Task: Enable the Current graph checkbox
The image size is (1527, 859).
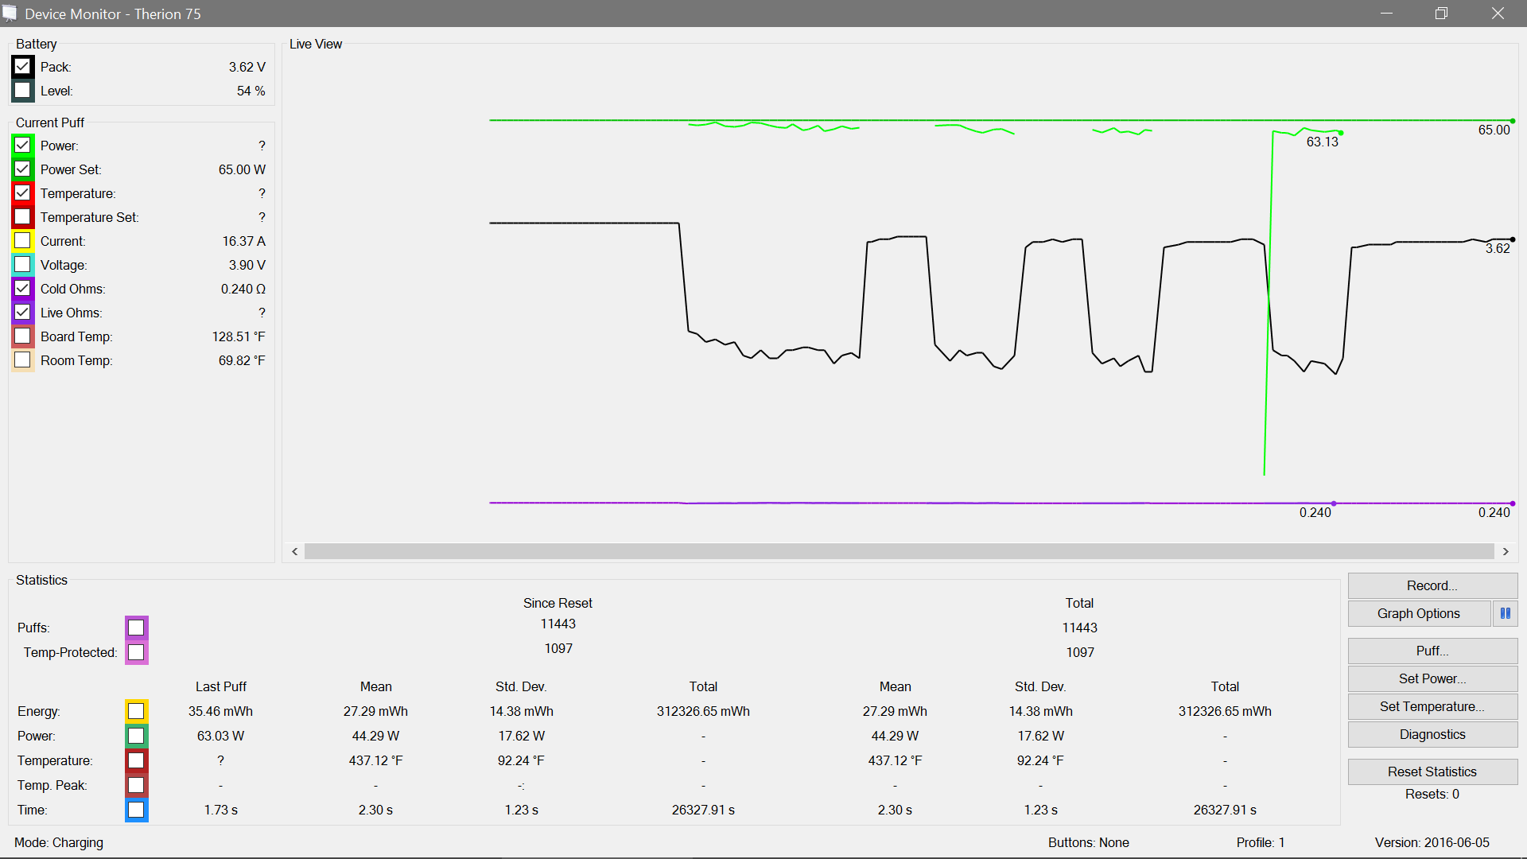Action: tap(22, 241)
